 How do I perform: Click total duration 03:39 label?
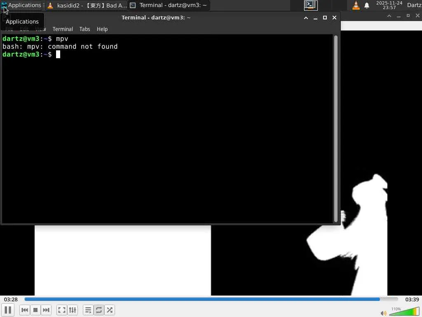pyautogui.click(x=412, y=299)
